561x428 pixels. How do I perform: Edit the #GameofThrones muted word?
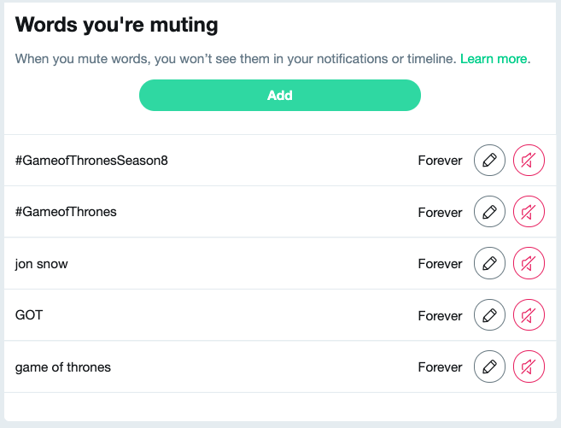489,212
